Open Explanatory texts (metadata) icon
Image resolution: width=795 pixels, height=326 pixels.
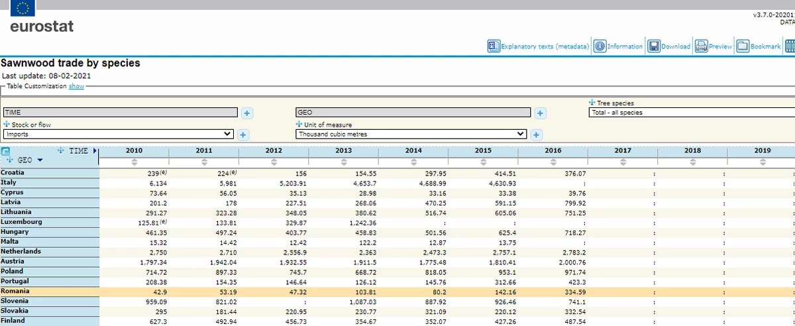point(494,46)
